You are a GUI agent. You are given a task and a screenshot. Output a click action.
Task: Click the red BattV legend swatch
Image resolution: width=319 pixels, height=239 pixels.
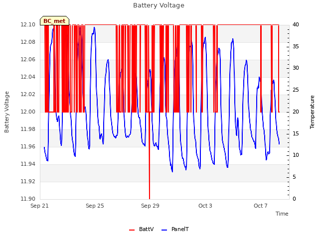point(132,230)
